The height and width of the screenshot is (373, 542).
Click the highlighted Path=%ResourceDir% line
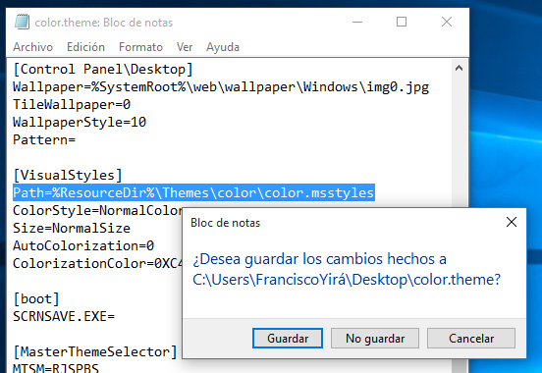coord(193,192)
